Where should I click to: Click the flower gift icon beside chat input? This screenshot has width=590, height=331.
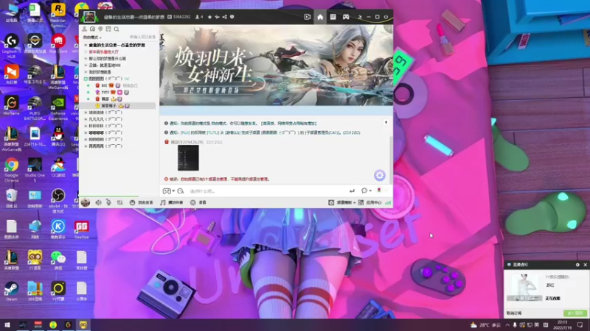click(x=379, y=191)
